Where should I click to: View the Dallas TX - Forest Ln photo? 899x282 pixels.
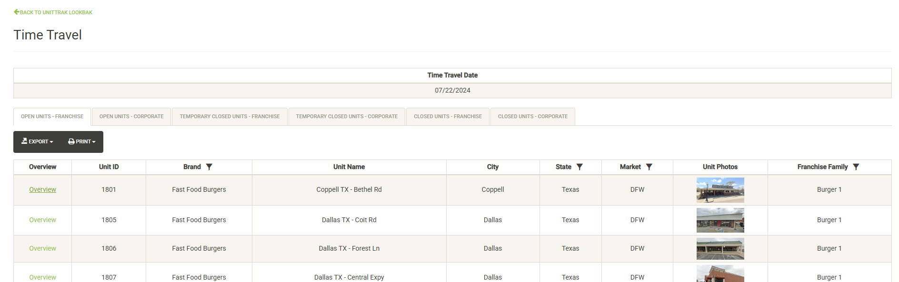click(x=720, y=249)
